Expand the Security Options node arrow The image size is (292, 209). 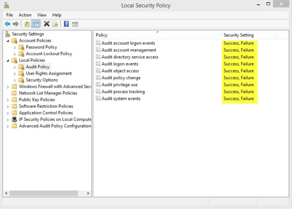coord(15,80)
